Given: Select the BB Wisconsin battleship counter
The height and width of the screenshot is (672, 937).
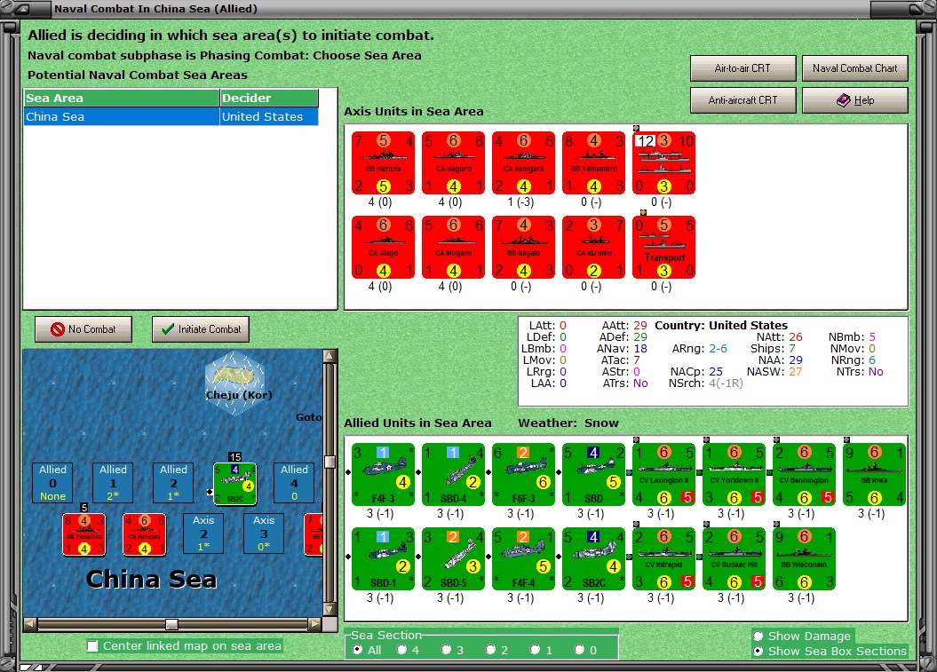Looking at the screenshot, I should click(805, 559).
